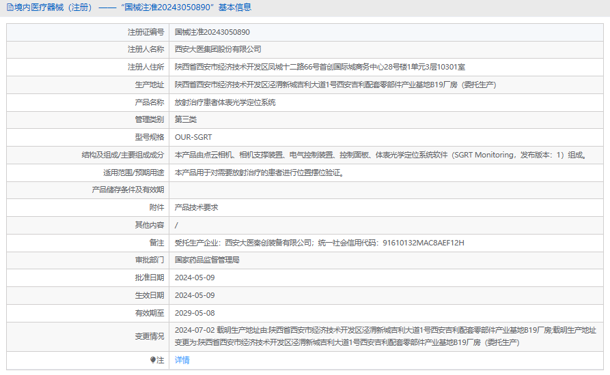
Task: Click the 备注 entrusted manufacturer text
Action: tap(319, 243)
